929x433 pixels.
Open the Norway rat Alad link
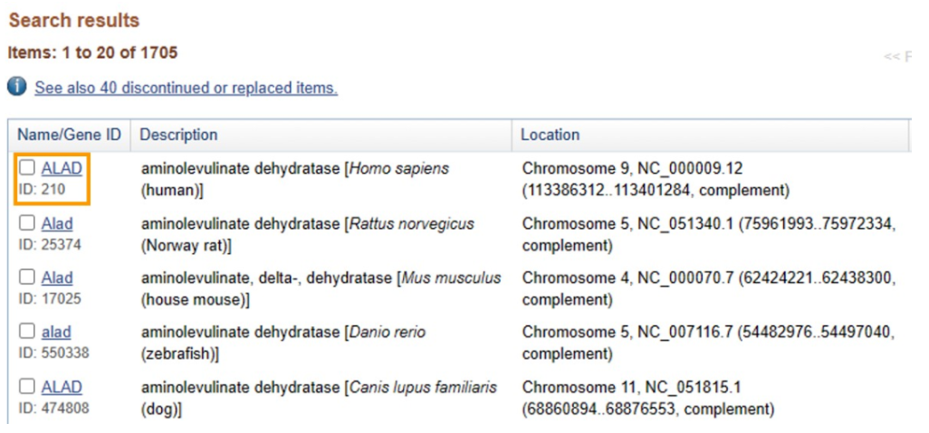coord(57,223)
